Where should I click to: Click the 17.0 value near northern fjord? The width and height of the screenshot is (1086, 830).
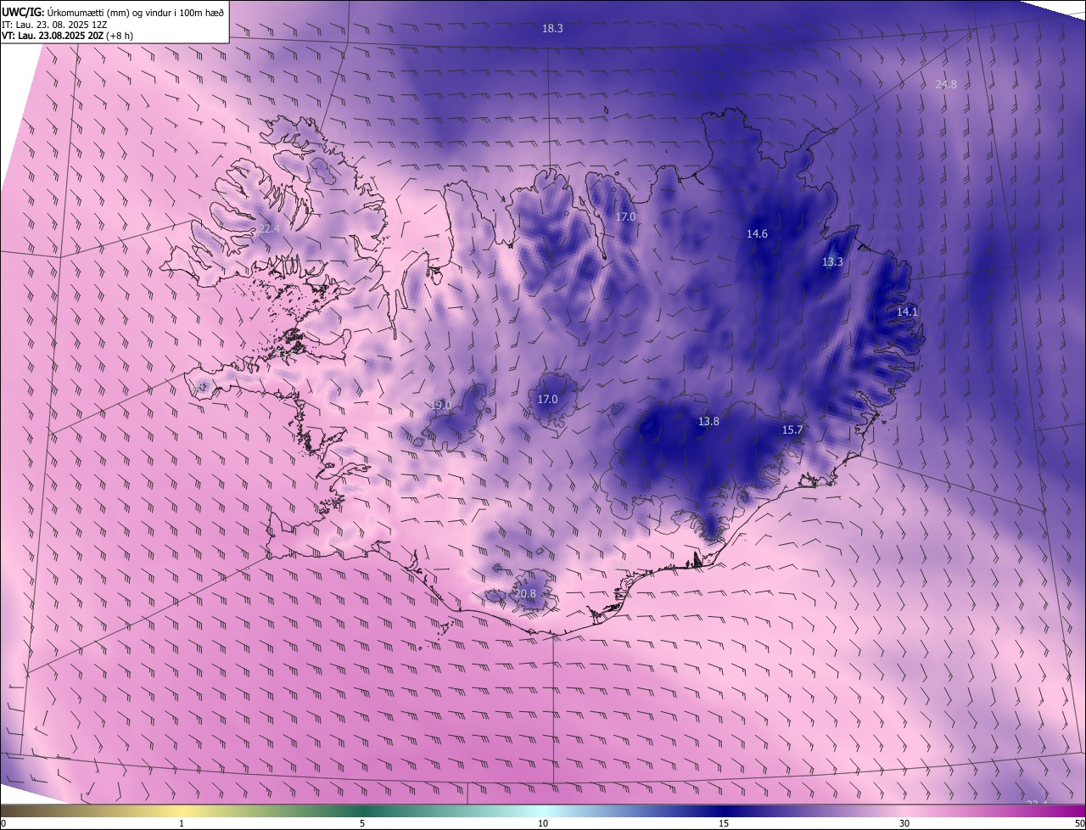pyautogui.click(x=625, y=216)
